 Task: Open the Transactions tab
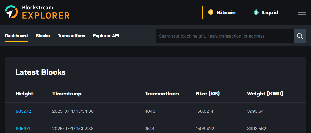pos(71,36)
